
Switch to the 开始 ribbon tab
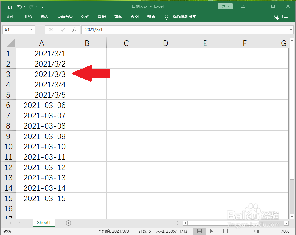28,17
